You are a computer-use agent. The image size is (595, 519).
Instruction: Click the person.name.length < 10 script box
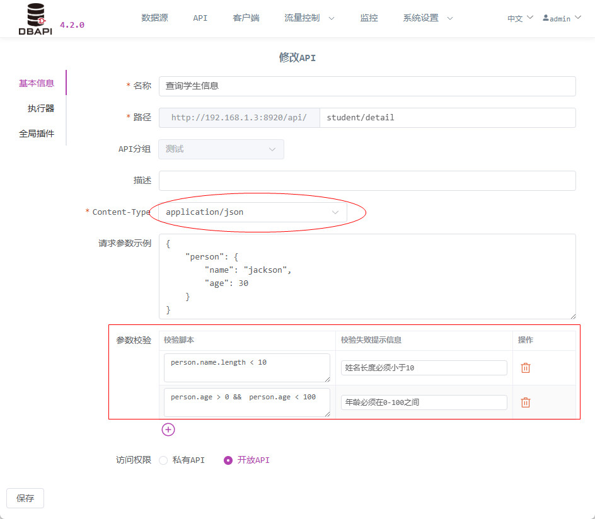pyautogui.click(x=247, y=368)
